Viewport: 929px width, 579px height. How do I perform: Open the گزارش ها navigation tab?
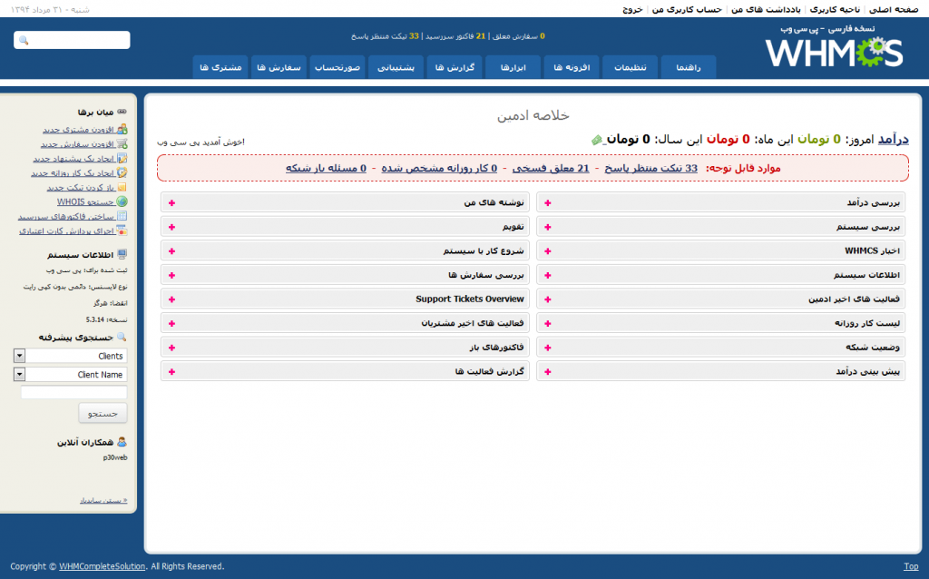click(455, 67)
